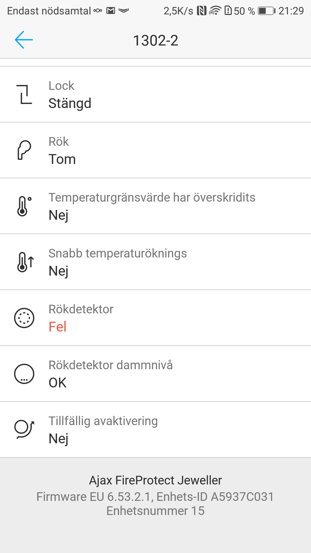The width and height of the screenshot is (311, 553).
Task: Open Rökdetektor dammnivå OK row
Action: (x=155, y=374)
